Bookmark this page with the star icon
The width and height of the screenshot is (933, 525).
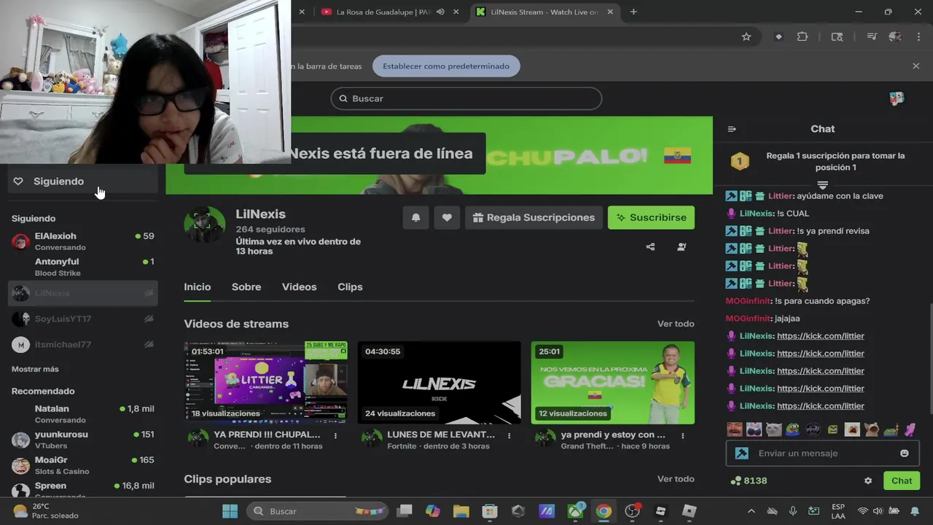pyautogui.click(x=746, y=36)
